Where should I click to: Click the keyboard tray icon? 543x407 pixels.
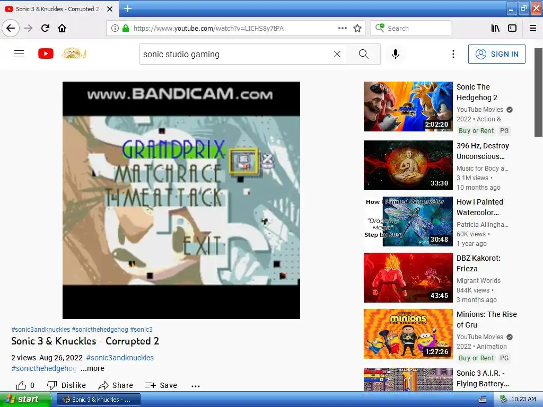tap(482, 400)
